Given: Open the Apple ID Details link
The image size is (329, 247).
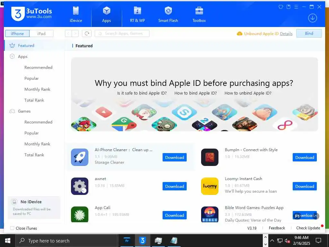Looking at the screenshot, I should tap(286, 33).
